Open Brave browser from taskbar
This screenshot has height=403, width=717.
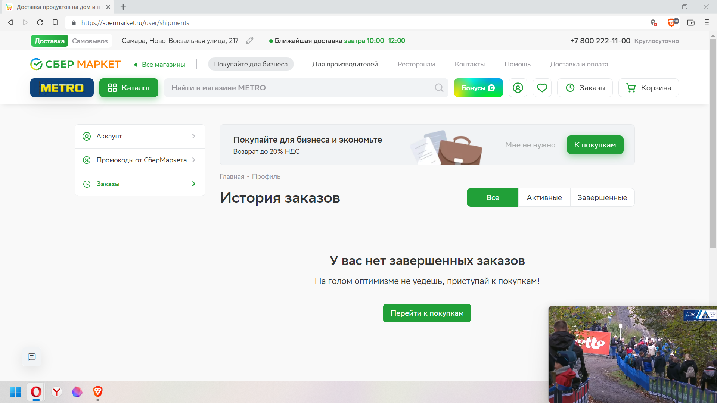98,392
